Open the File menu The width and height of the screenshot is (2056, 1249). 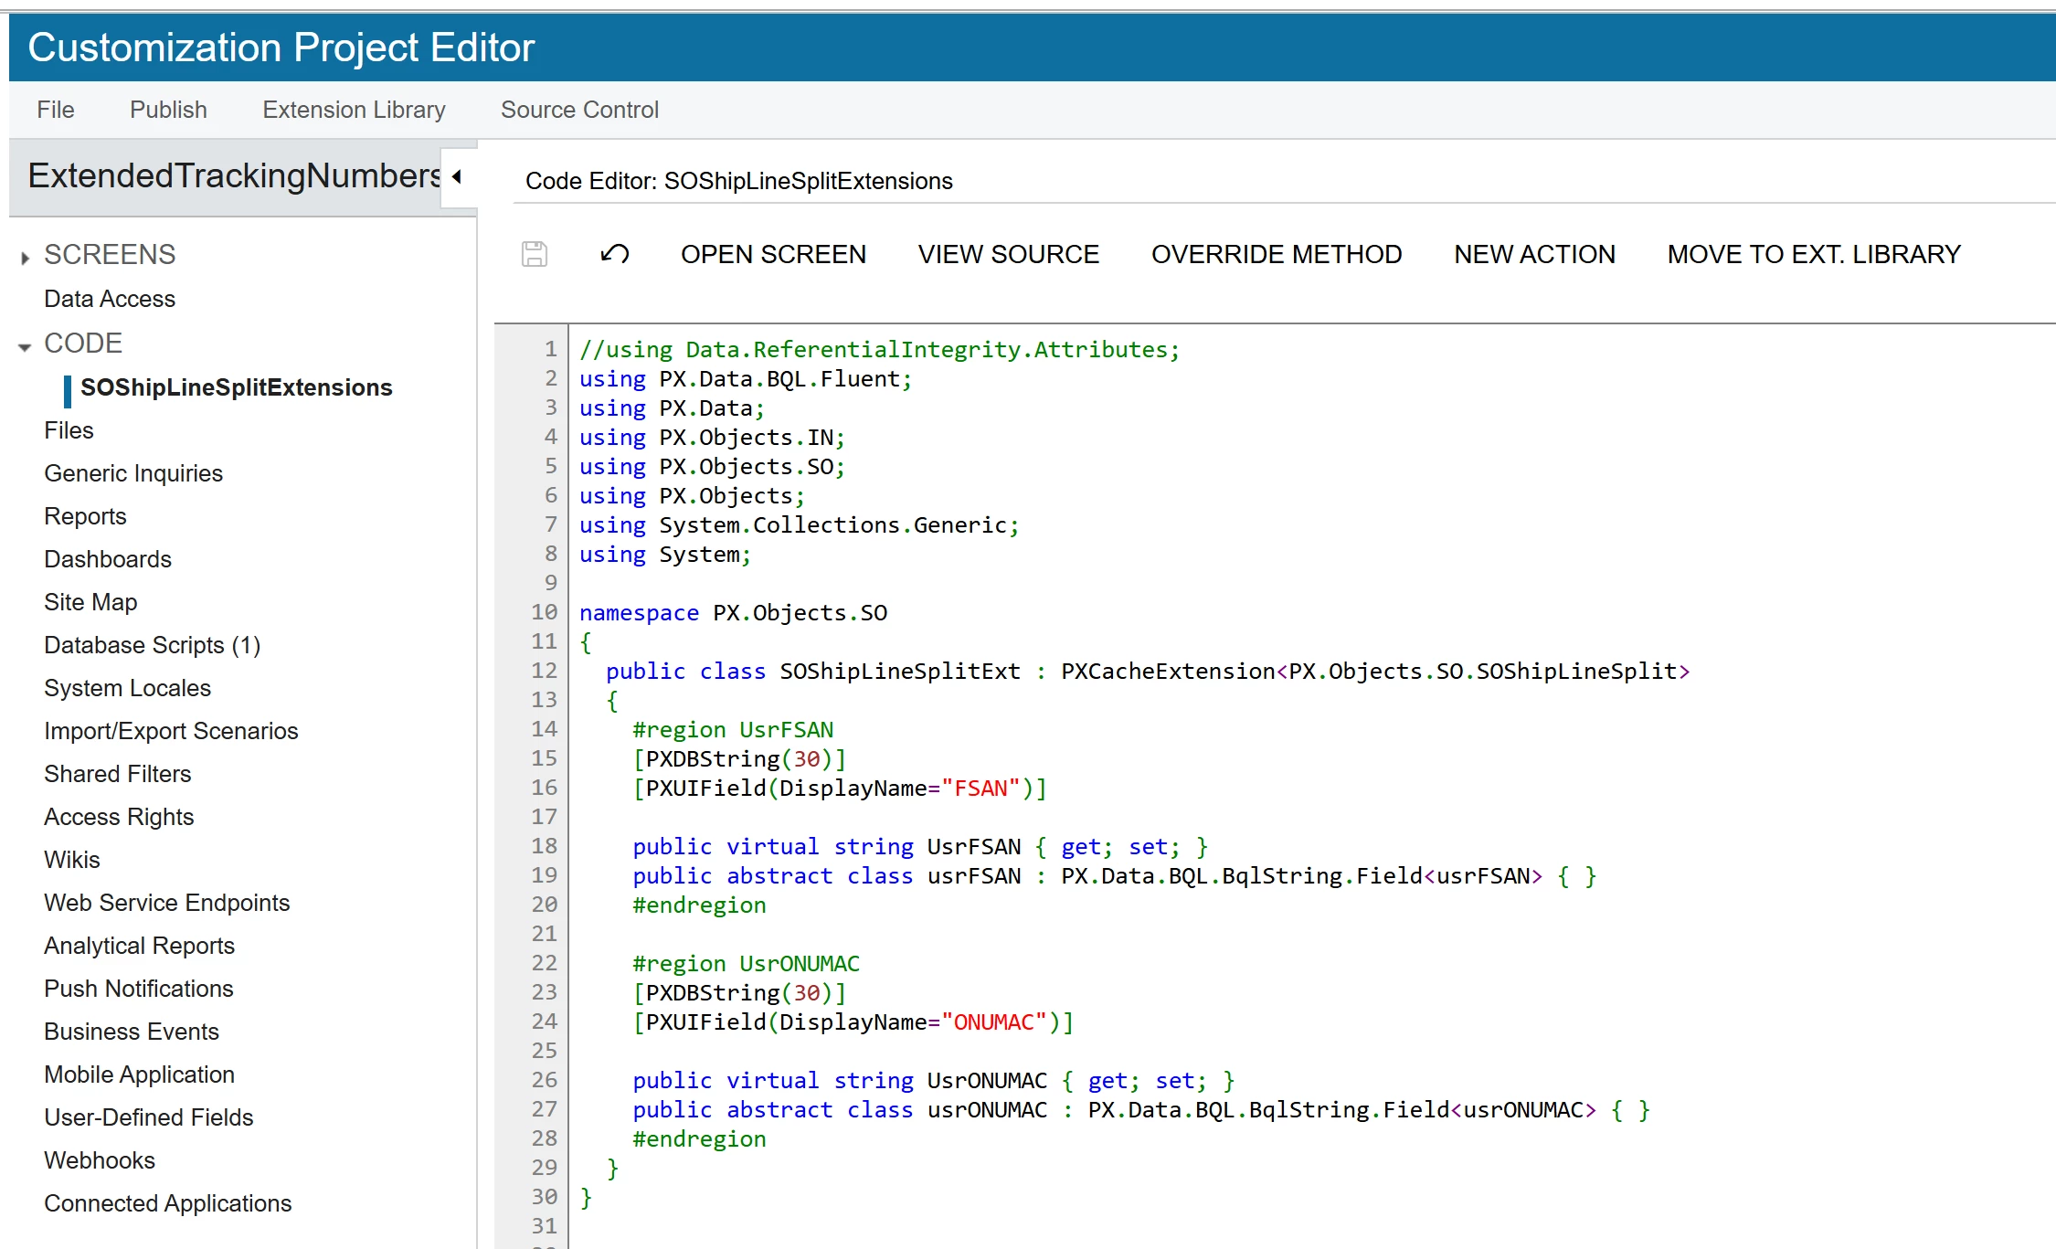(x=55, y=110)
